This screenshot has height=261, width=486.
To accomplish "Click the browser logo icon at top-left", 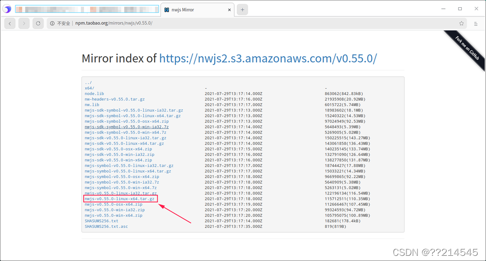I will [7, 9].
